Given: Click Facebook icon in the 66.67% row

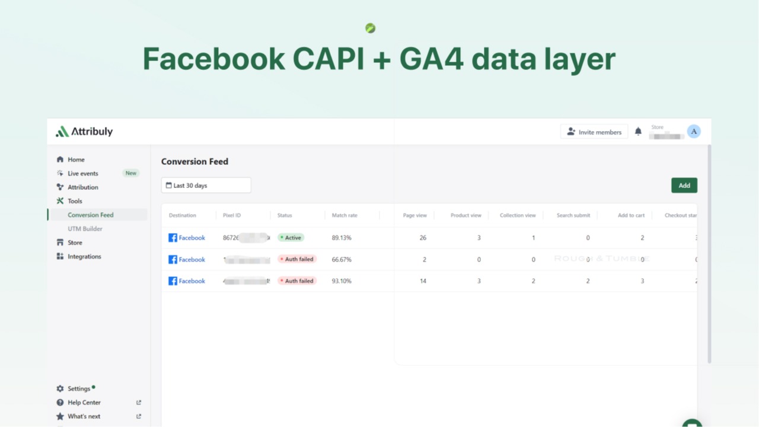Looking at the screenshot, I should tap(173, 260).
